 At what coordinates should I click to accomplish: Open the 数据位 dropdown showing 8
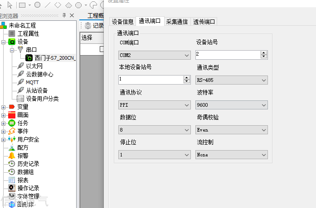[x=155, y=130]
